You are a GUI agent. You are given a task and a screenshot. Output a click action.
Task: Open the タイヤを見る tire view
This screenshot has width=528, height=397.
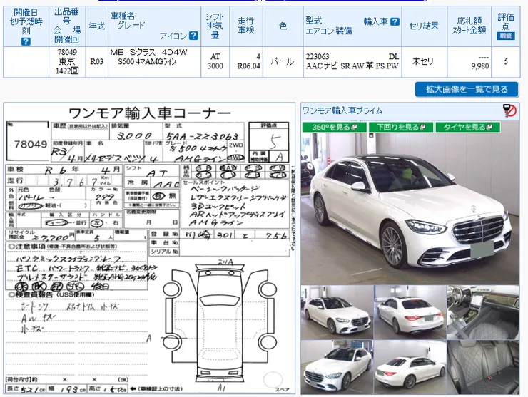pyautogui.click(x=467, y=127)
